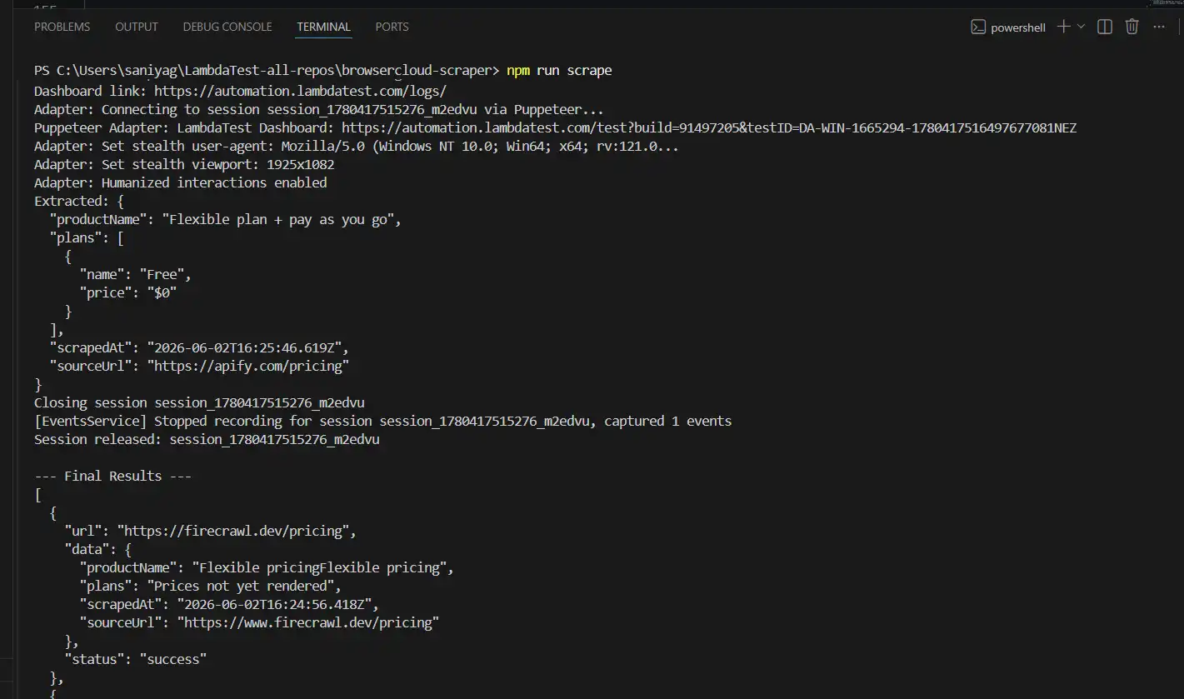Kill the terminal with the trash icon

pos(1132,27)
